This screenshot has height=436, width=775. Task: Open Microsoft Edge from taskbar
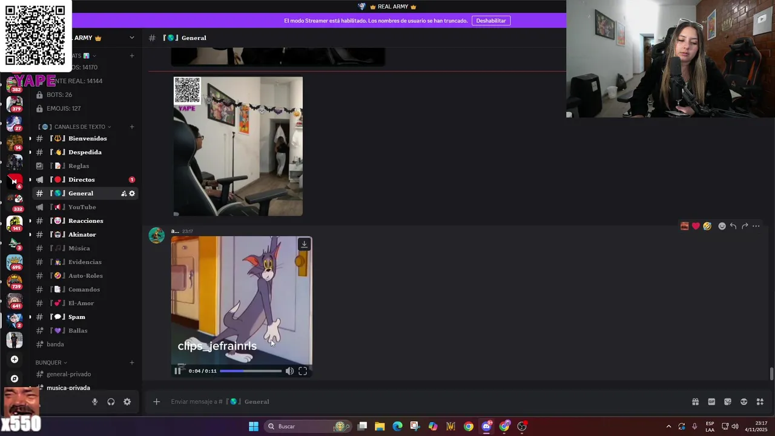coord(397,426)
